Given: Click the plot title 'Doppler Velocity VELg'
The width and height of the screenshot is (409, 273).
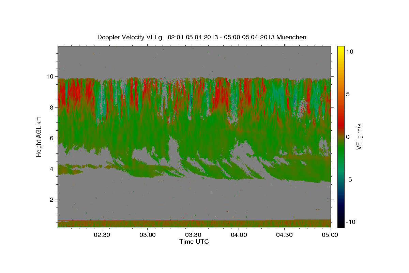Looking at the screenshot, I should [x=130, y=37].
